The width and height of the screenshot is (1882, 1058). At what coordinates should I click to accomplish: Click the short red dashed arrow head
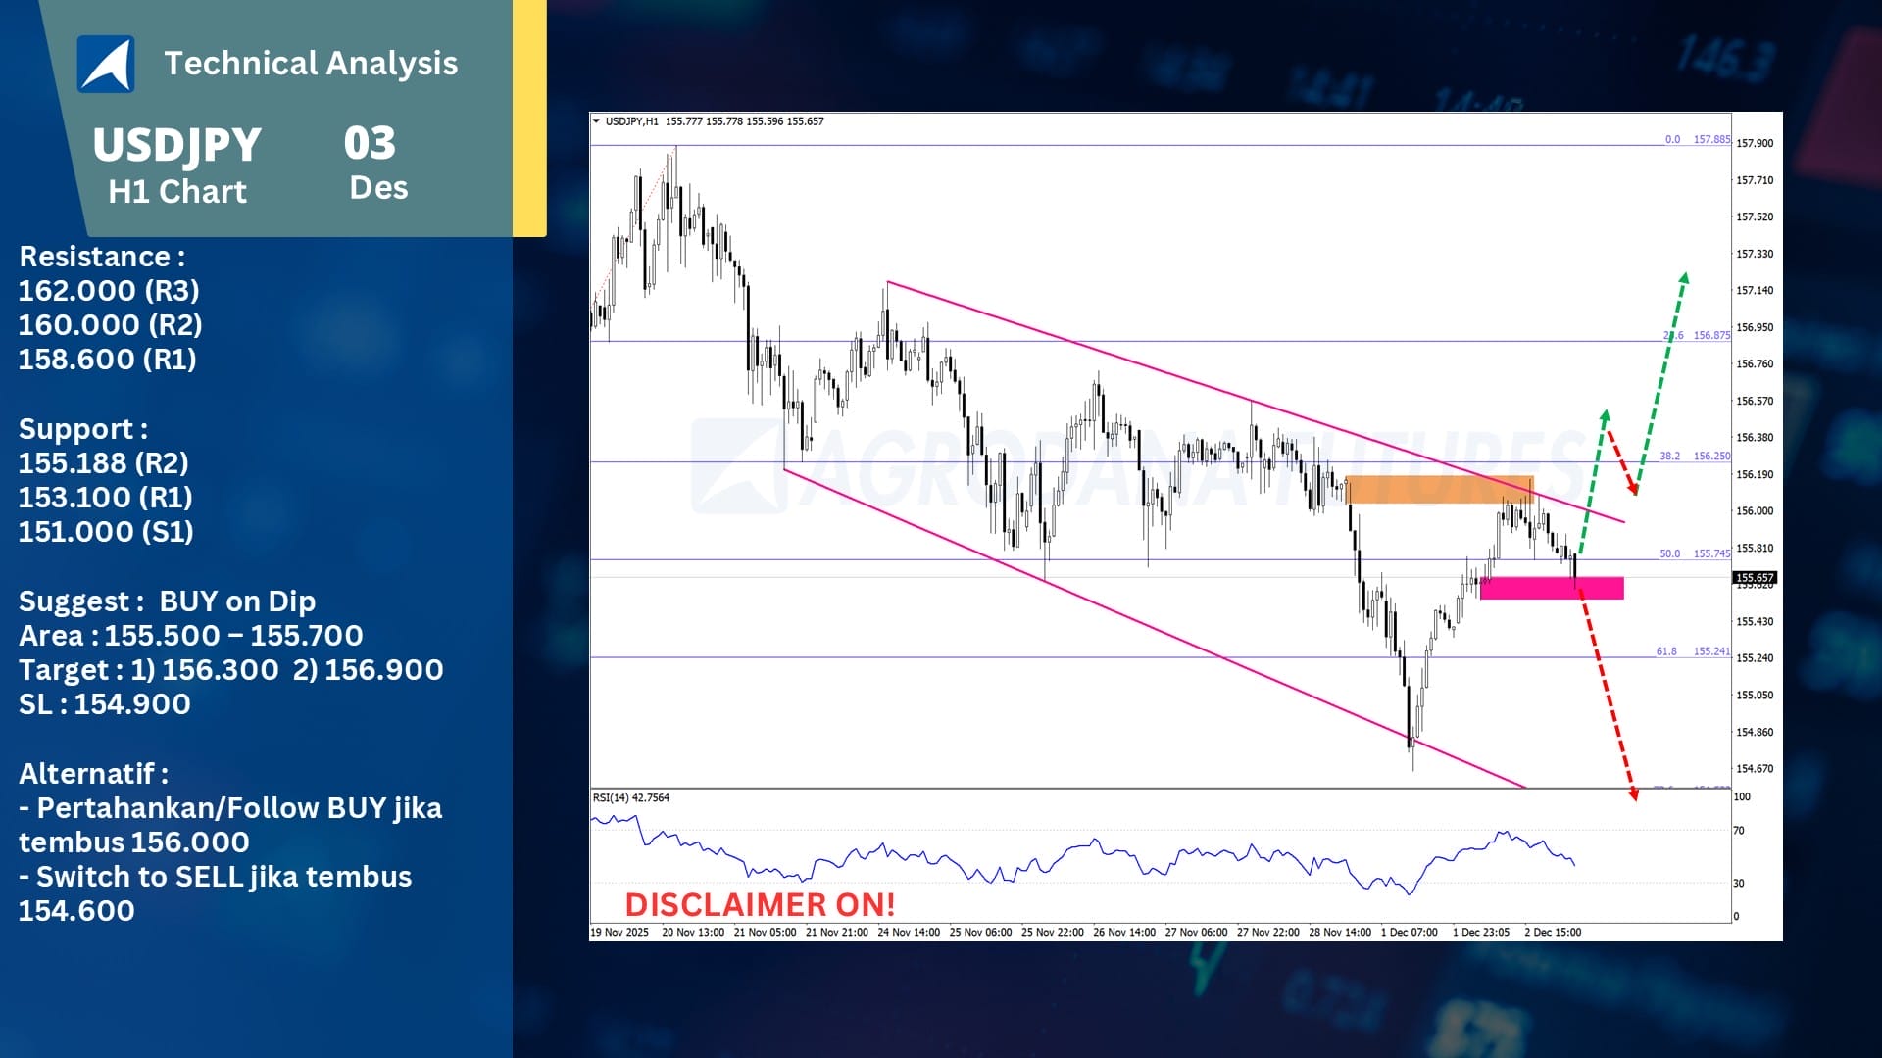(x=1633, y=488)
